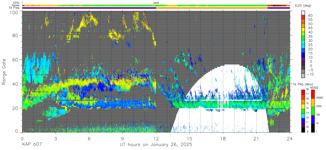This screenshot has width=326, height=150.
Task: Click the '40' tick on the Range Gate axis
Action: pyautogui.click(x=15, y=84)
